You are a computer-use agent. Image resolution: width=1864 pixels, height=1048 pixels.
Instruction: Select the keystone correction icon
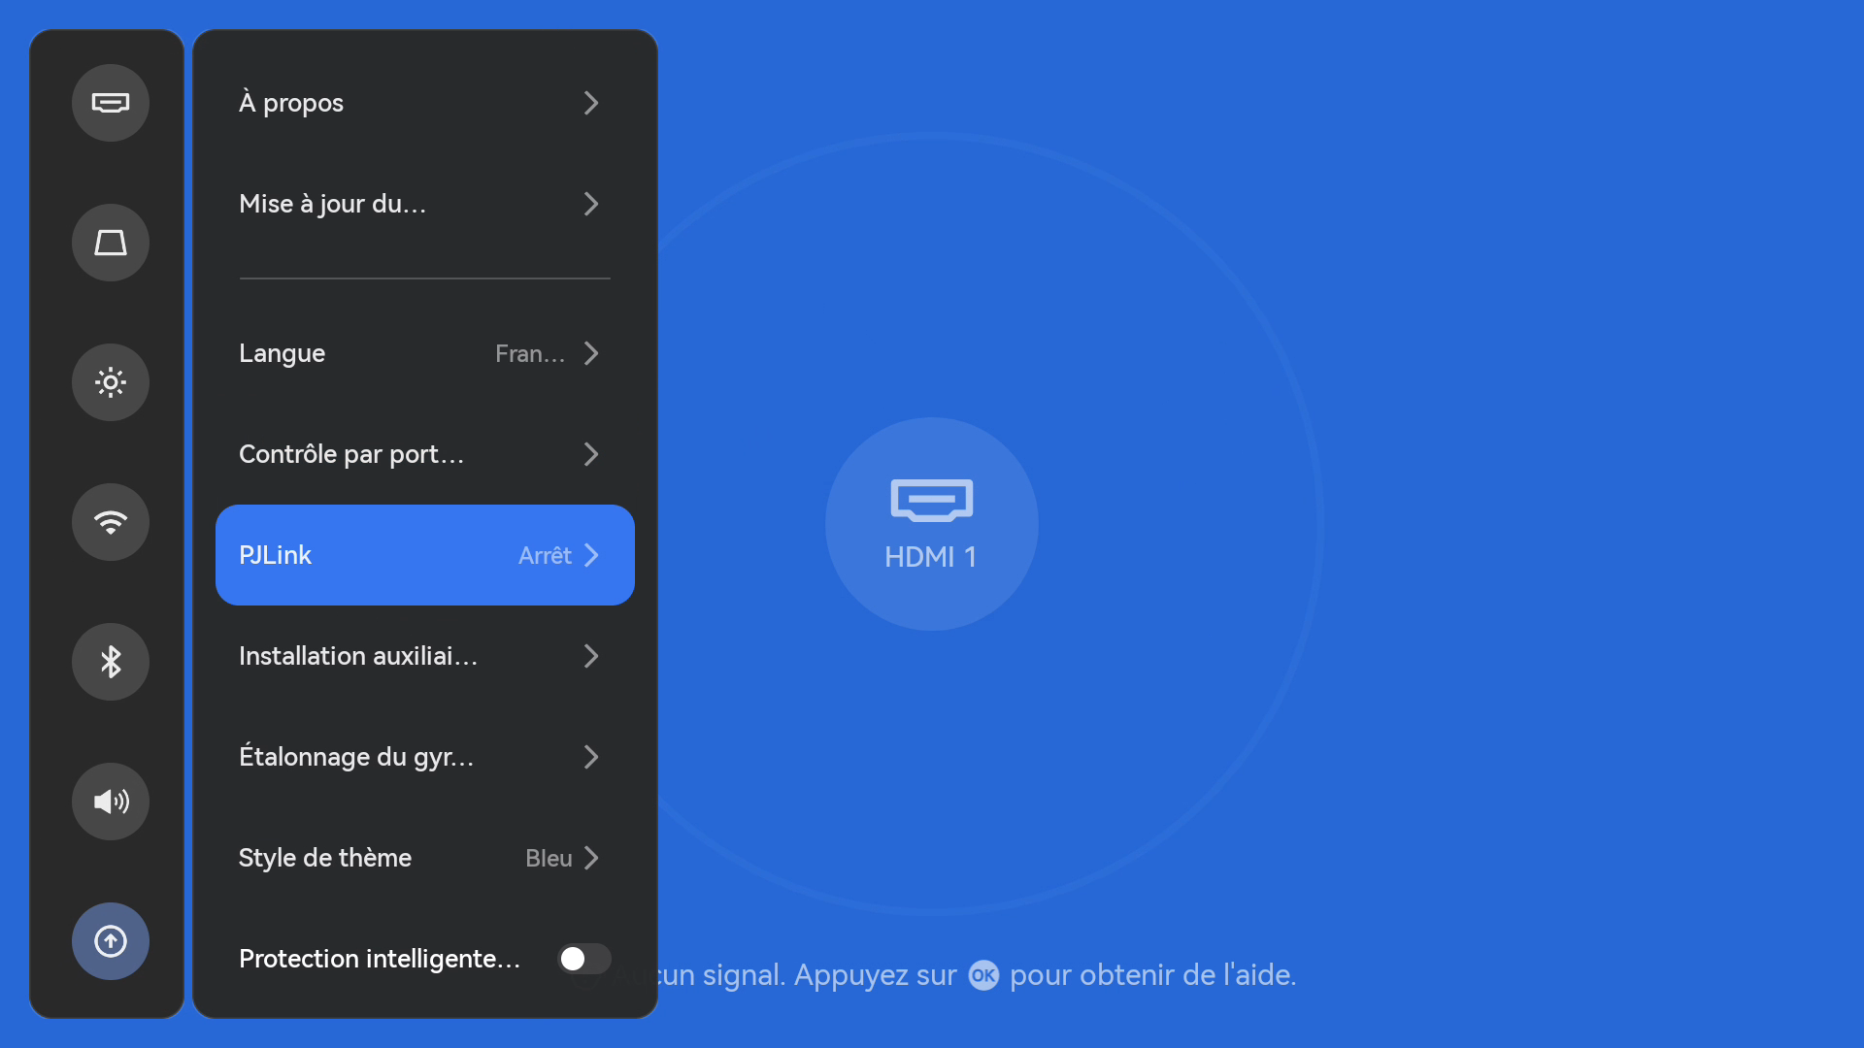110,243
